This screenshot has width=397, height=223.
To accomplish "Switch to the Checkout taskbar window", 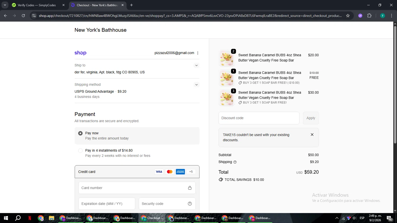I will coord(152,218).
